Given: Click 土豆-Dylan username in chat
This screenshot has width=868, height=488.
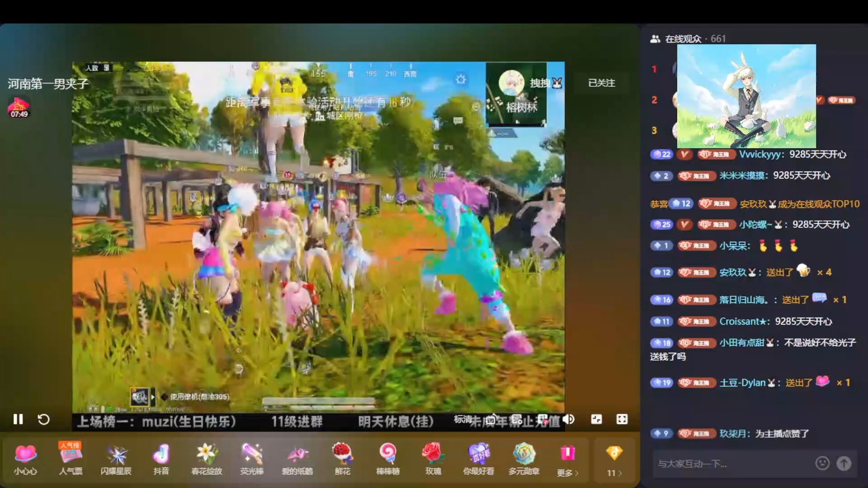Looking at the screenshot, I should [747, 383].
